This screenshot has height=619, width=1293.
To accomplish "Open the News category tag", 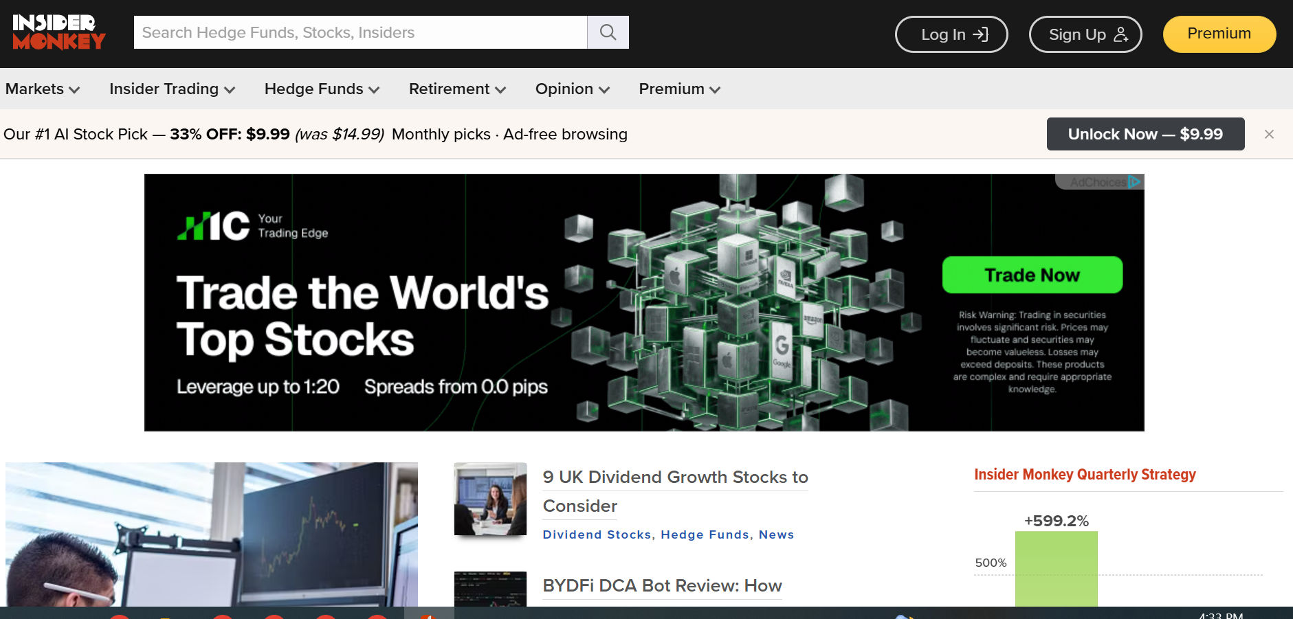I will (x=776, y=534).
